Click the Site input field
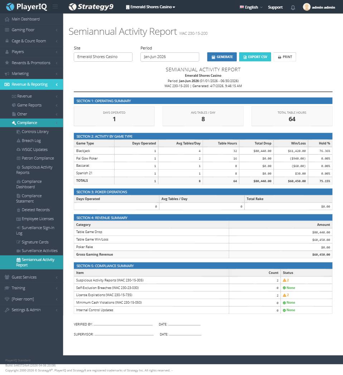The height and width of the screenshot is (375, 343). 103,57
